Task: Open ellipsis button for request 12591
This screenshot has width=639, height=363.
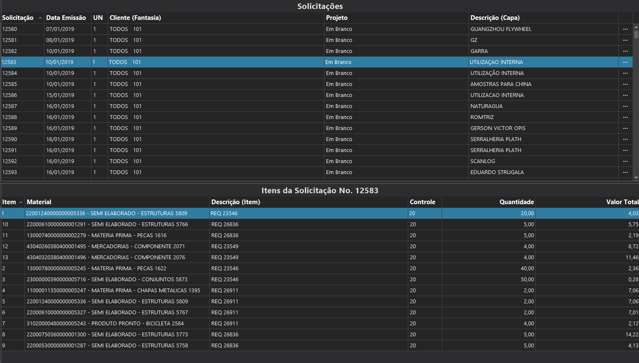Action: pyautogui.click(x=625, y=150)
